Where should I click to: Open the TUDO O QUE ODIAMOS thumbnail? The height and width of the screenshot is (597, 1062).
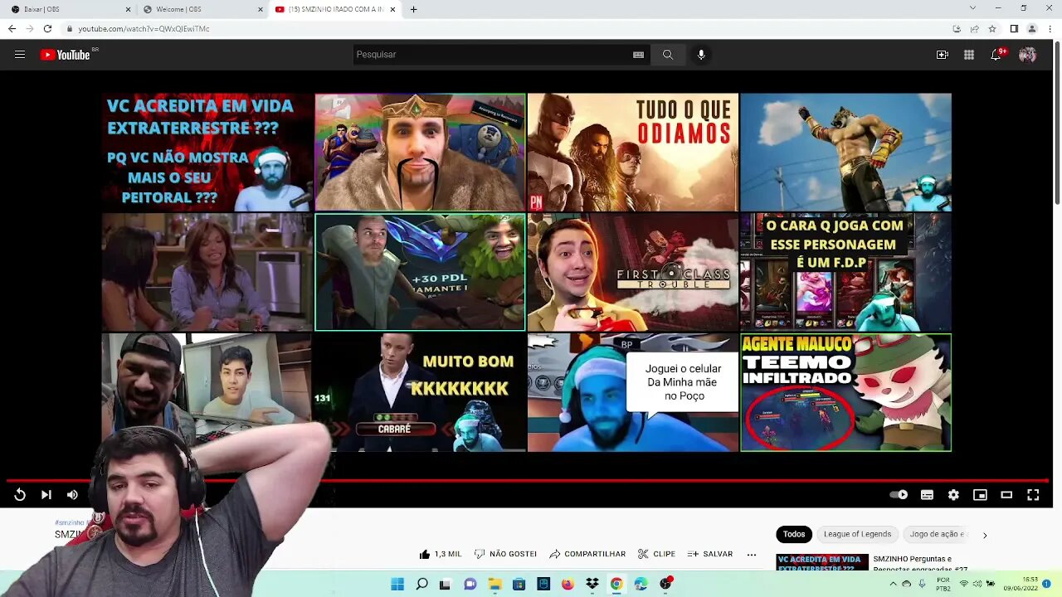633,152
